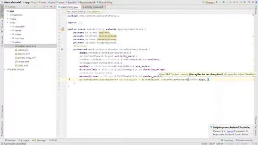Click the project panel settings gear icon
The height and width of the screenshot is (145, 258).
pos(51,7)
